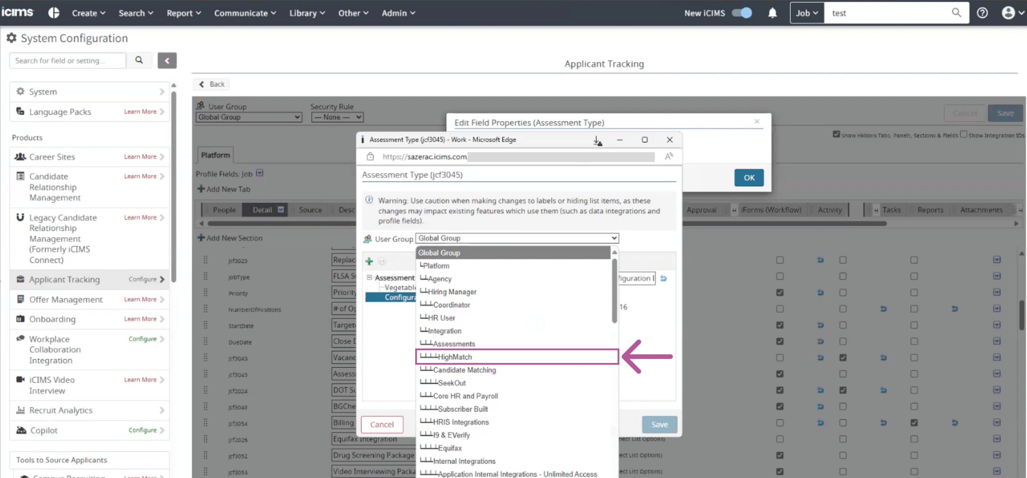
Task: Click Cancel in Assessment Type window
Action: 382,424
